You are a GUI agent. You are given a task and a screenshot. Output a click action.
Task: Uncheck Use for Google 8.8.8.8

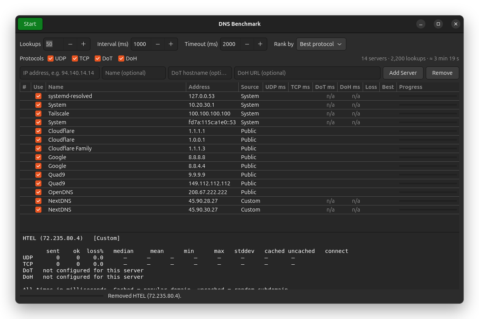[x=38, y=157]
